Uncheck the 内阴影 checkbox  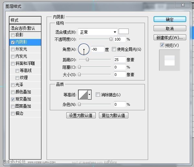click(13, 42)
